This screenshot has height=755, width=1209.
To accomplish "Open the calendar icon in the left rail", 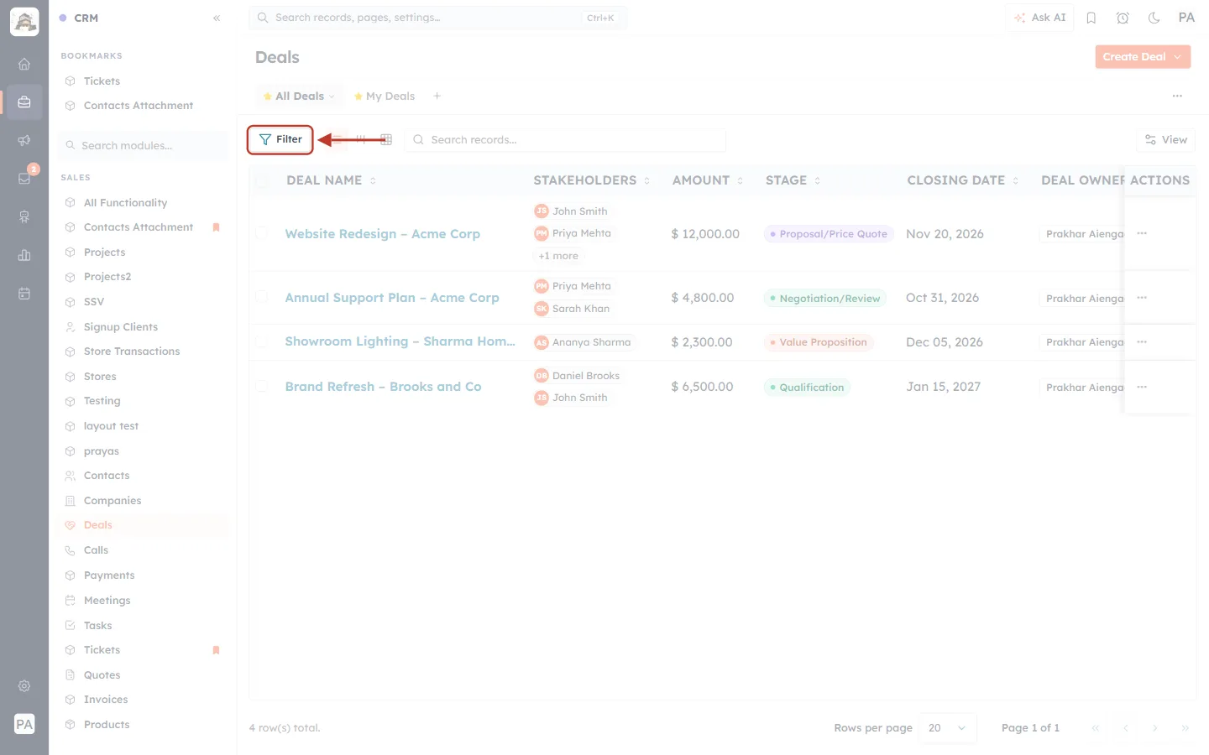I will (24, 294).
